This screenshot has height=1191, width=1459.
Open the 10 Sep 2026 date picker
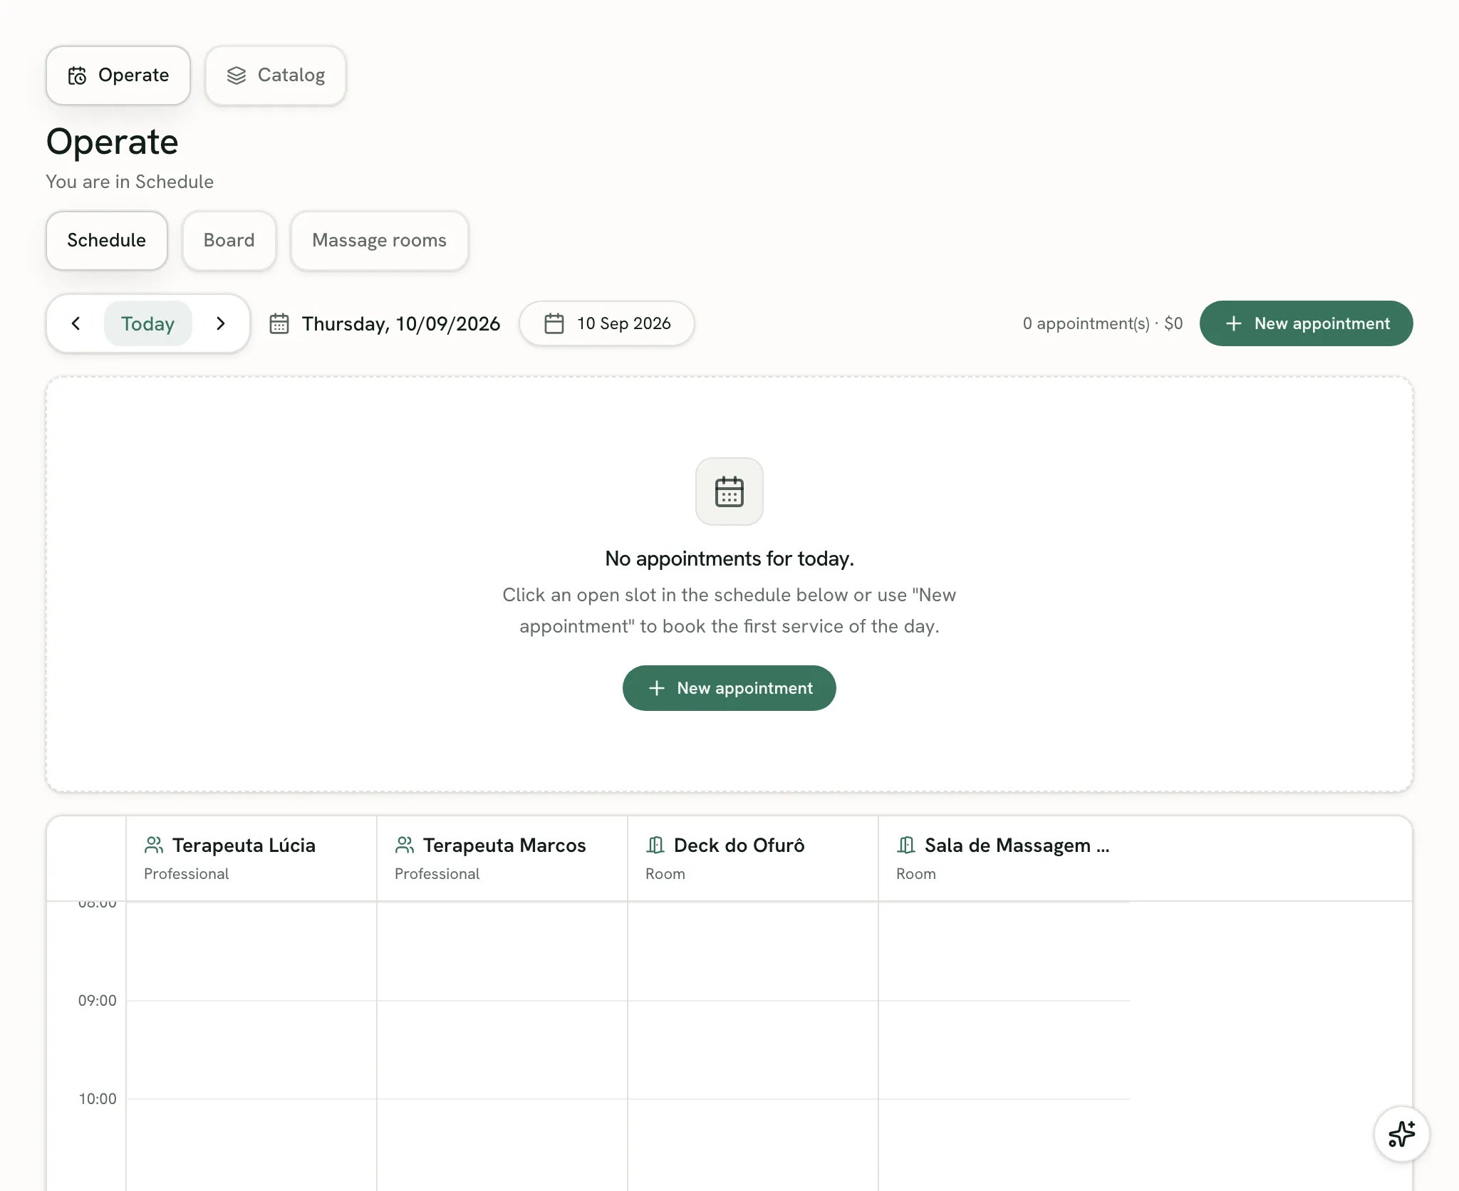tap(607, 324)
